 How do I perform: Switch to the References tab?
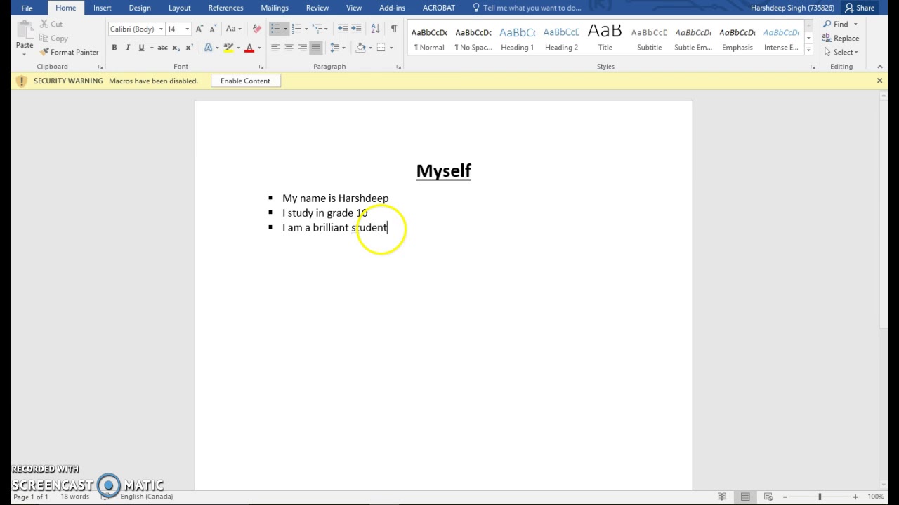tap(225, 8)
